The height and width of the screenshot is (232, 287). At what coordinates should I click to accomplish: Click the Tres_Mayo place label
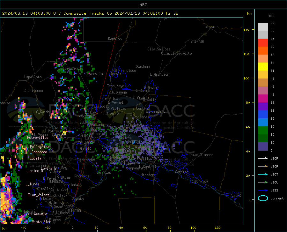click(x=116, y=86)
